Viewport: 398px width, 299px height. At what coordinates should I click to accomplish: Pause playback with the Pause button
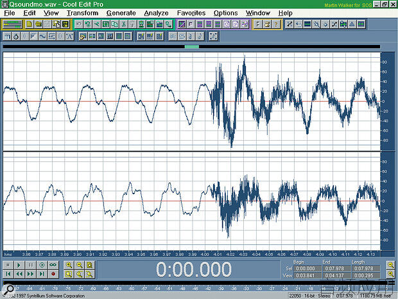(31, 265)
